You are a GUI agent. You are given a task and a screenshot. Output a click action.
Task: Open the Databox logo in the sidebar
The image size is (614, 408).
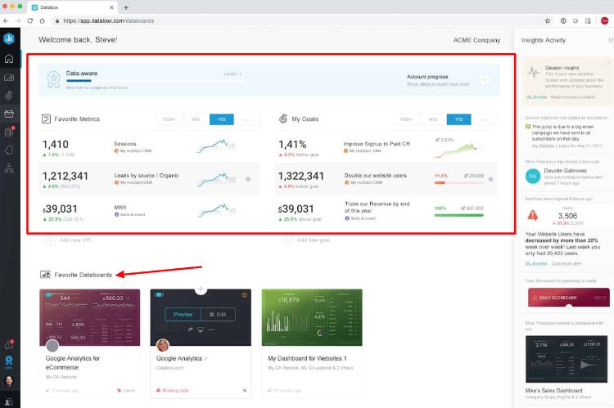click(x=9, y=38)
